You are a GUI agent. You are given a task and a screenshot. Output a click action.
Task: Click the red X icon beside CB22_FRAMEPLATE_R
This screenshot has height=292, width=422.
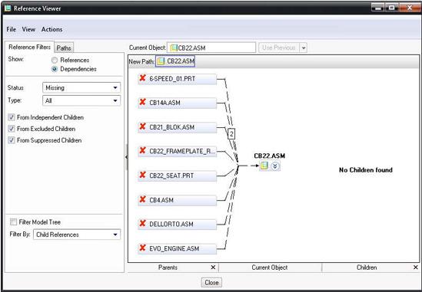(x=142, y=150)
